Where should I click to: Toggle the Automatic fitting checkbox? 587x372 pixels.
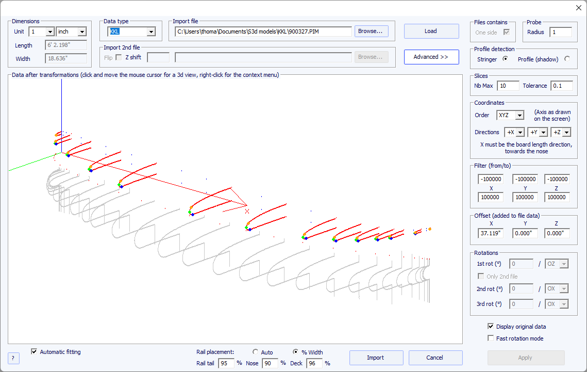tap(34, 352)
